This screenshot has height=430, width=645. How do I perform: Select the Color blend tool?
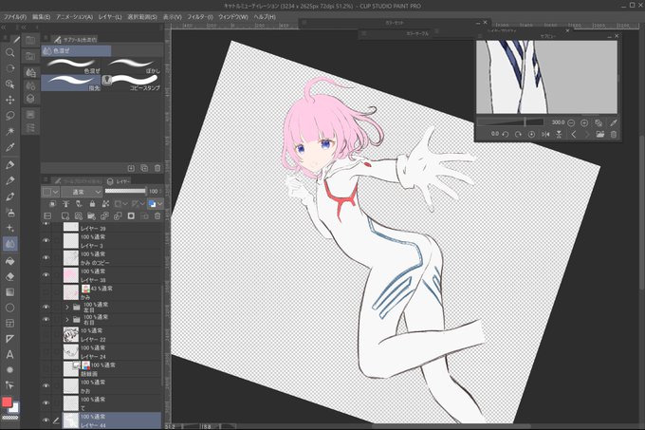(x=9, y=244)
